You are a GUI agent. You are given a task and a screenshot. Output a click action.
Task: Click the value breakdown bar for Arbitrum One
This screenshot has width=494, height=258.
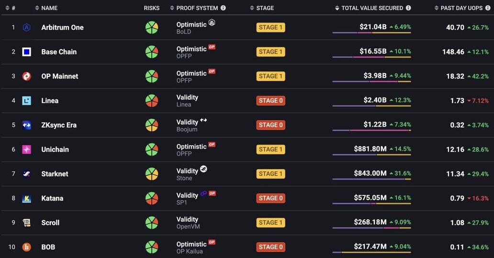tap(371, 33)
